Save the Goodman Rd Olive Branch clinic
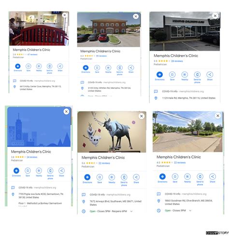 (175, 177)
